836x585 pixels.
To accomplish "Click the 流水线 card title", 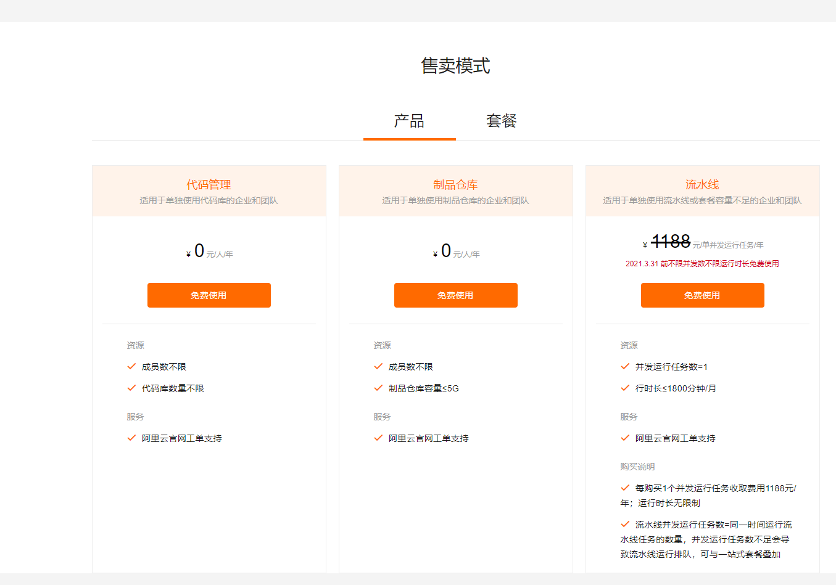I will 702,184.
